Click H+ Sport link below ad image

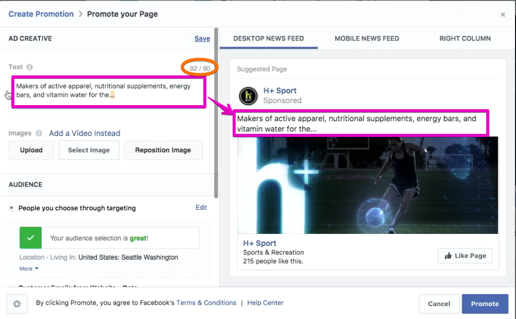(260, 244)
